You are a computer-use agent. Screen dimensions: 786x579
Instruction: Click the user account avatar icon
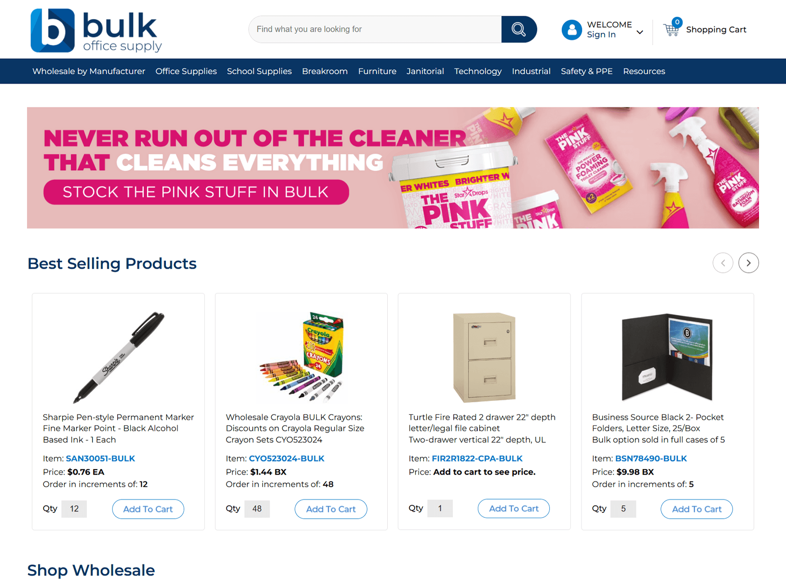coord(572,30)
